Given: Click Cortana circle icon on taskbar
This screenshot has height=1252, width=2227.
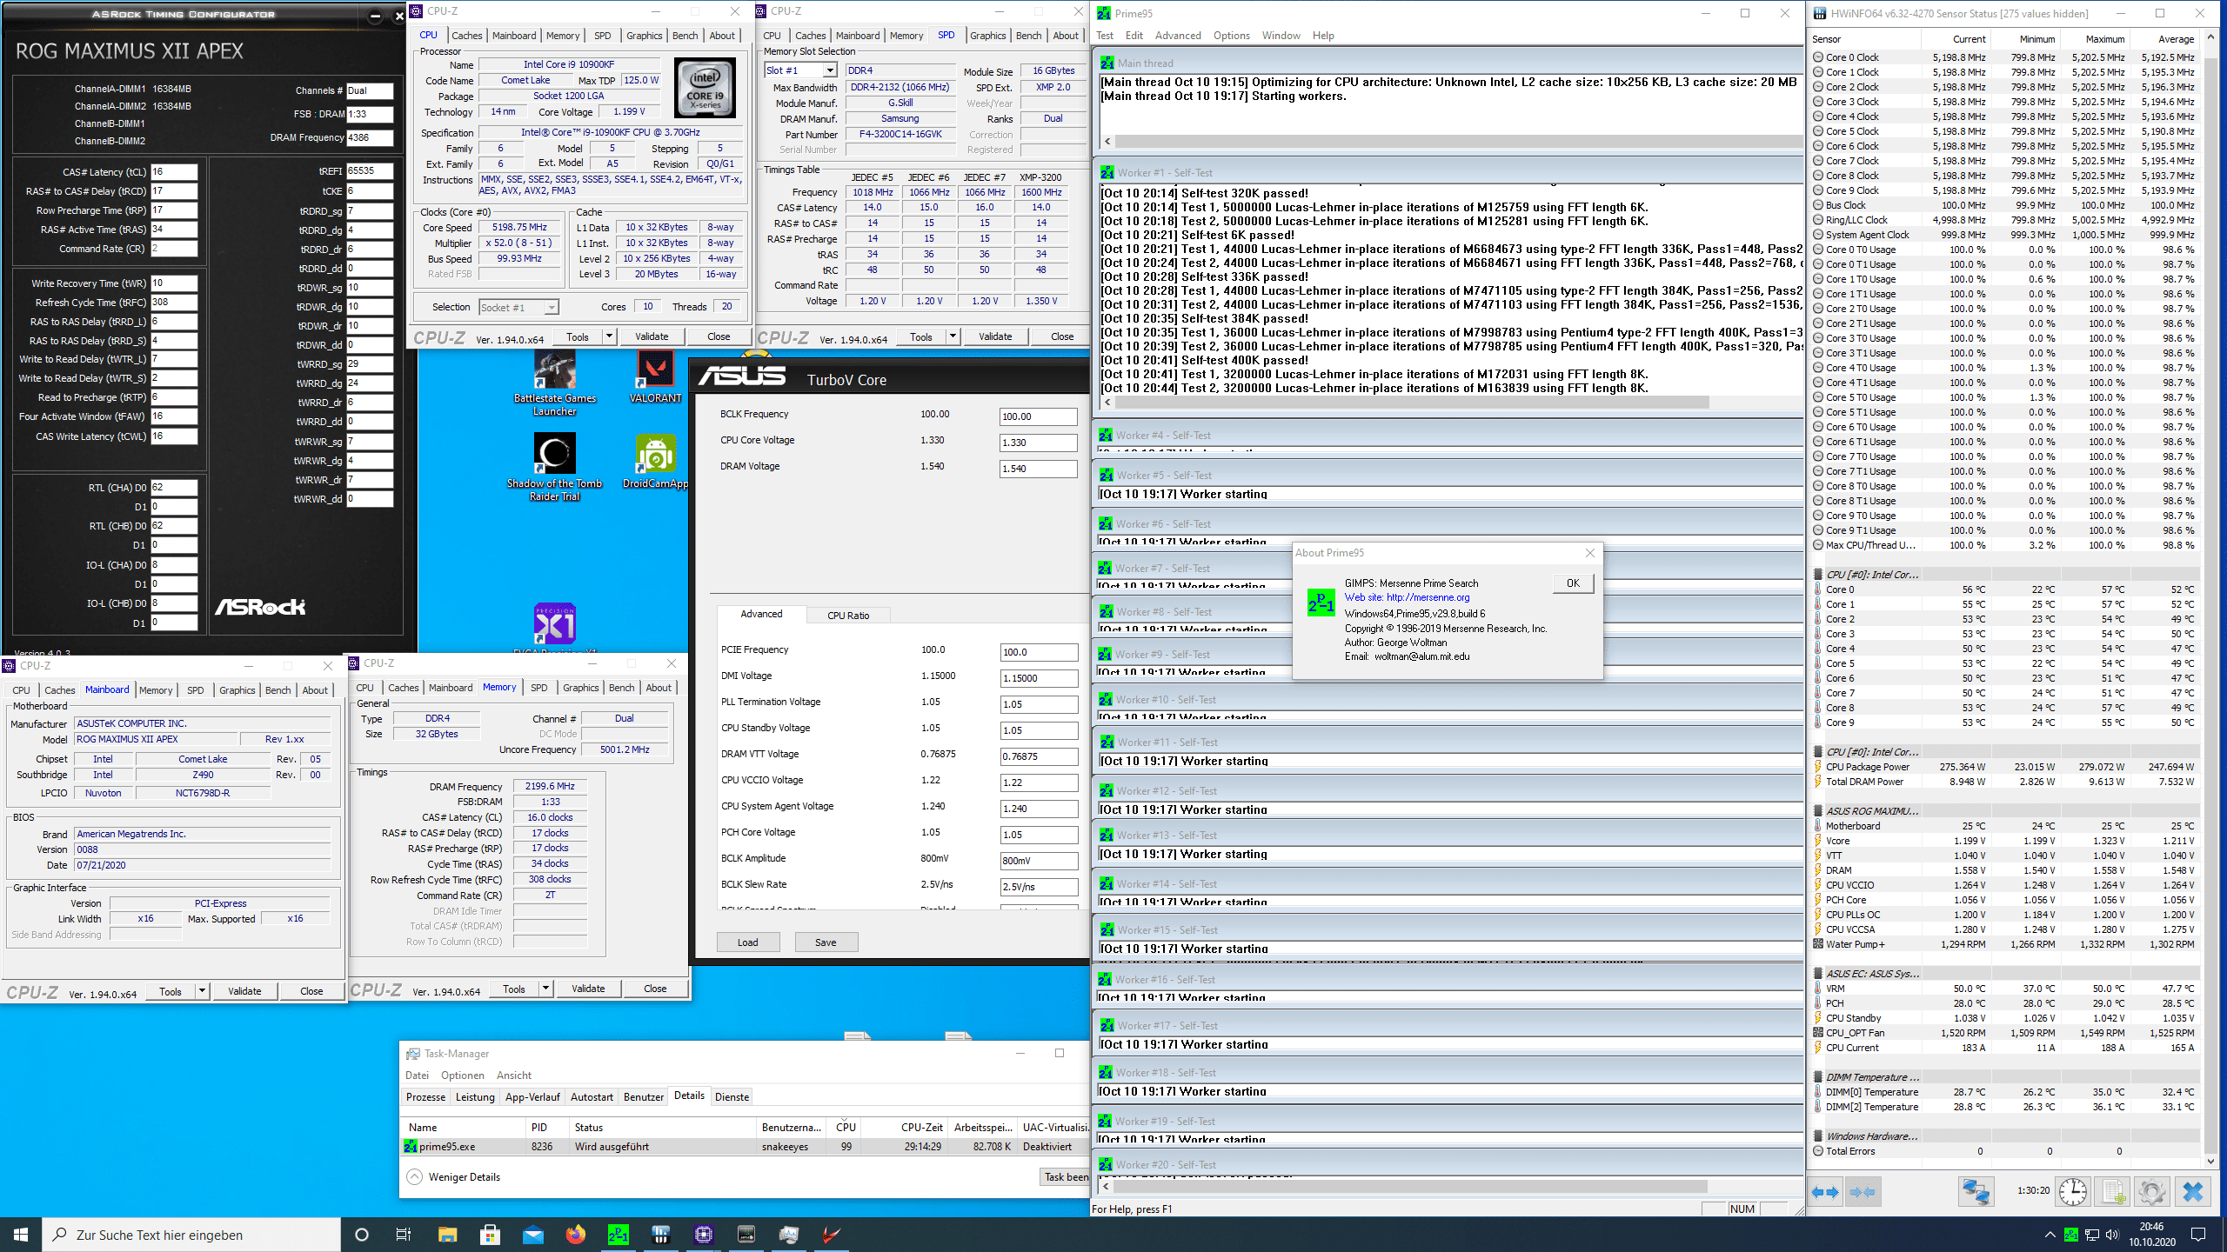Looking at the screenshot, I should [x=362, y=1235].
